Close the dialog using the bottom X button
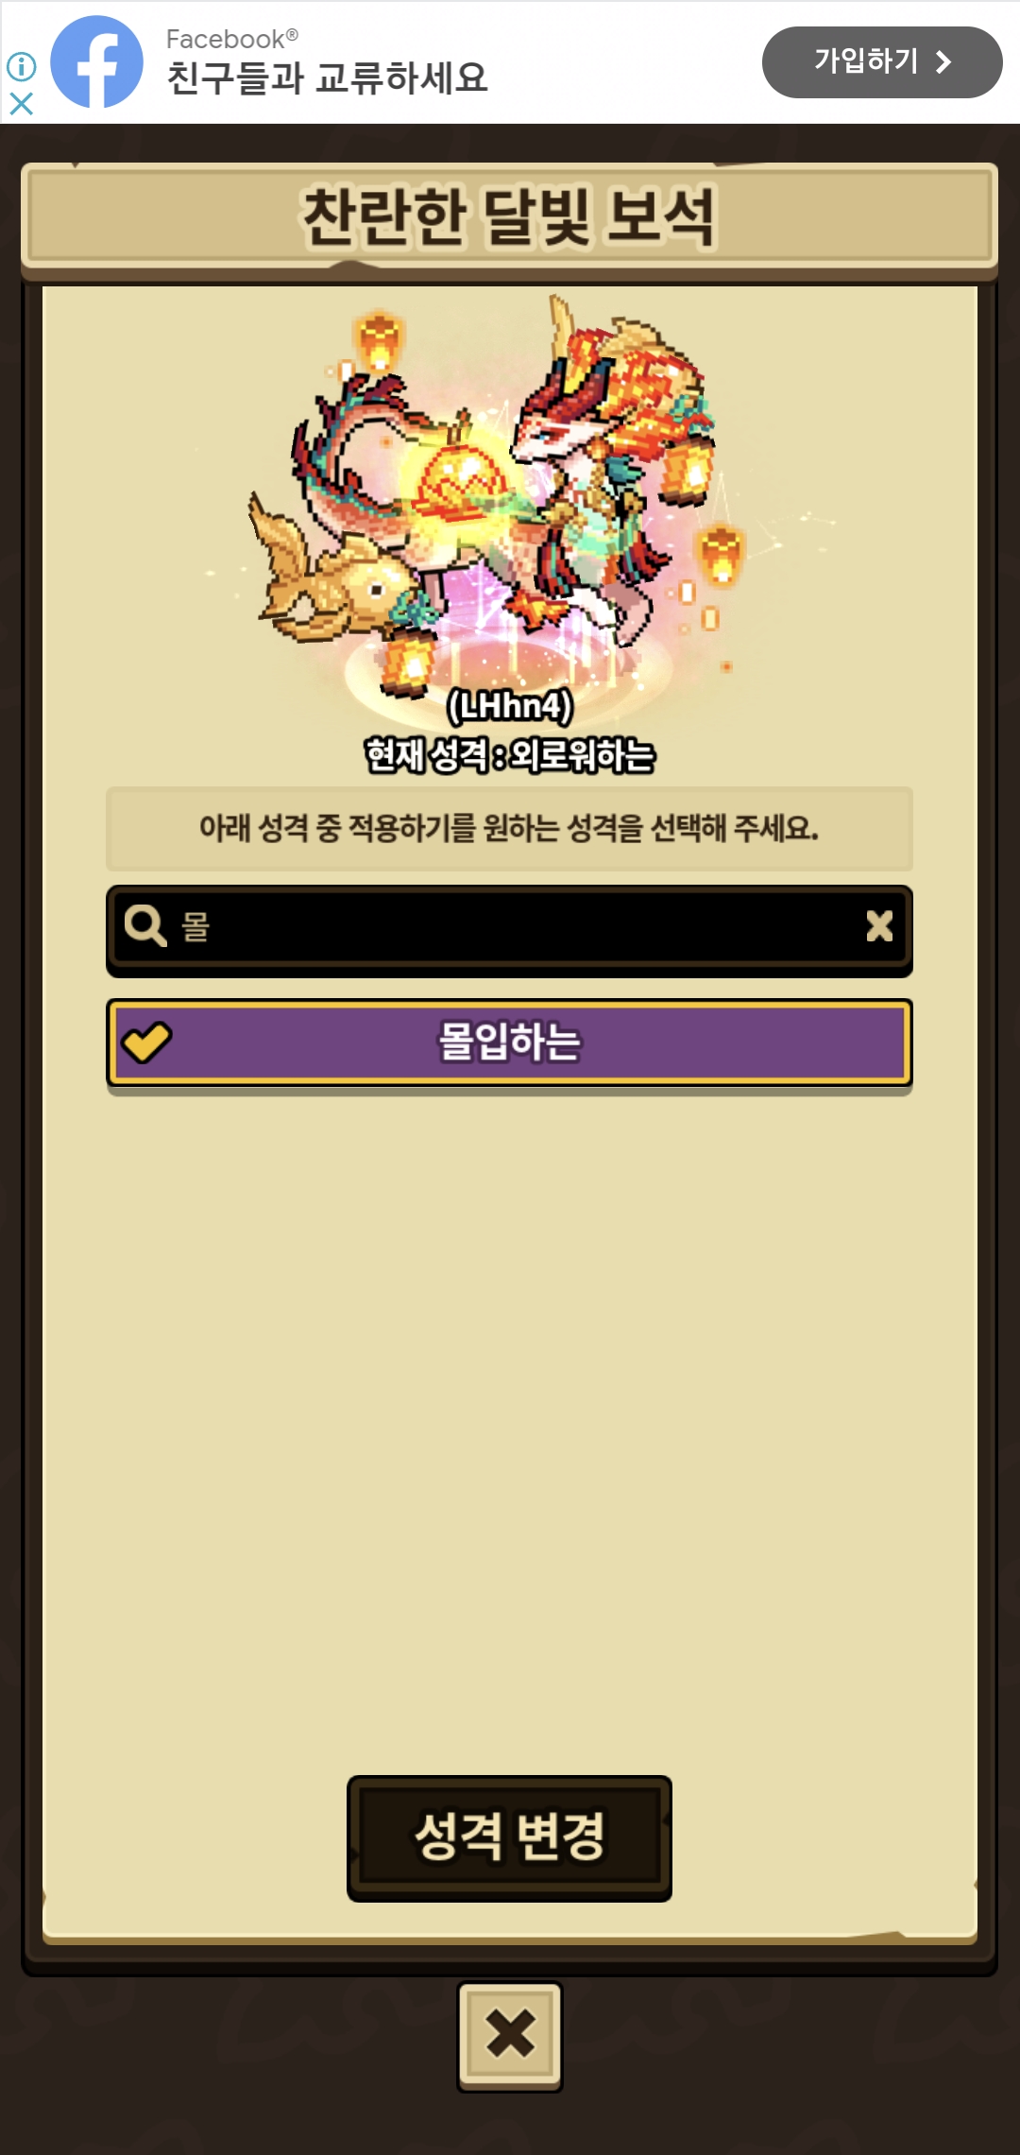 [x=510, y=2036]
